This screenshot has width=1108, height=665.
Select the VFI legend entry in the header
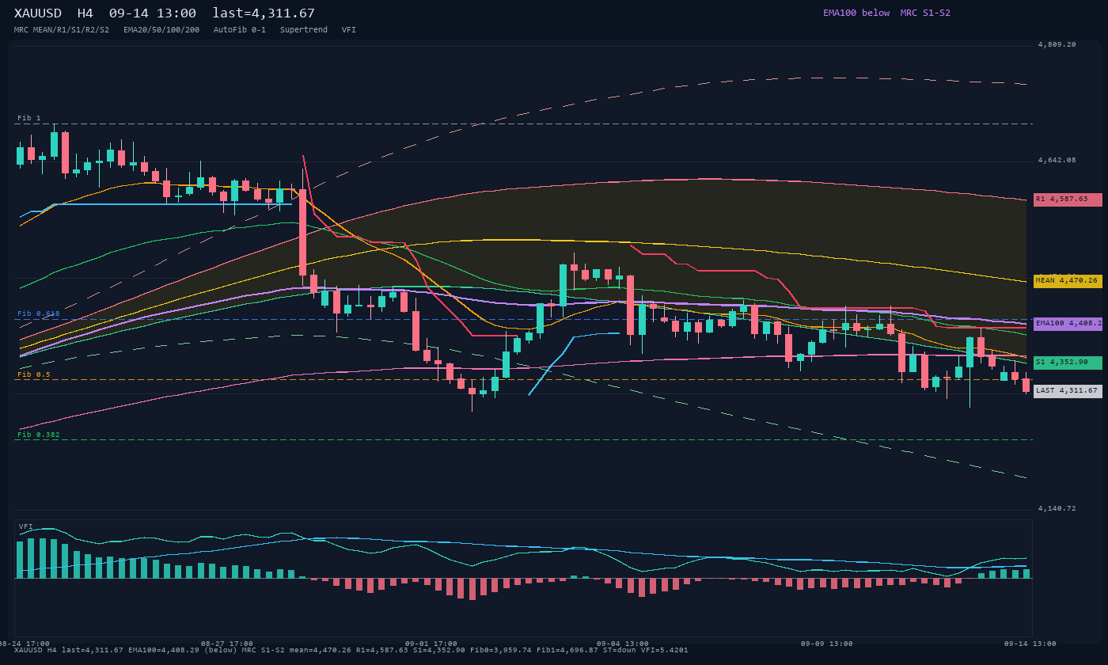point(349,29)
